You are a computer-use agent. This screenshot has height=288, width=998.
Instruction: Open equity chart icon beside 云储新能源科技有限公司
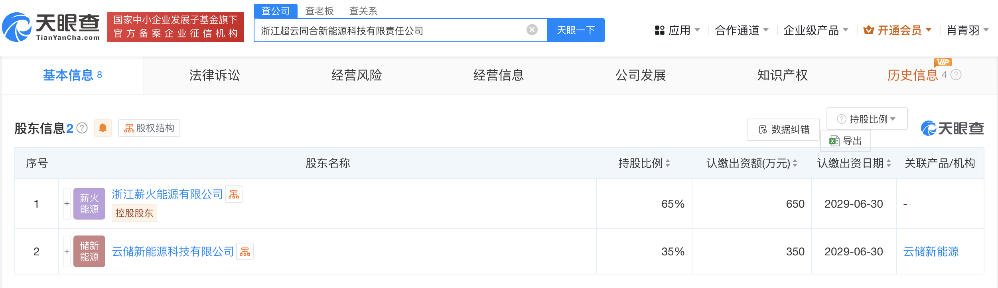tap(245, 252)
